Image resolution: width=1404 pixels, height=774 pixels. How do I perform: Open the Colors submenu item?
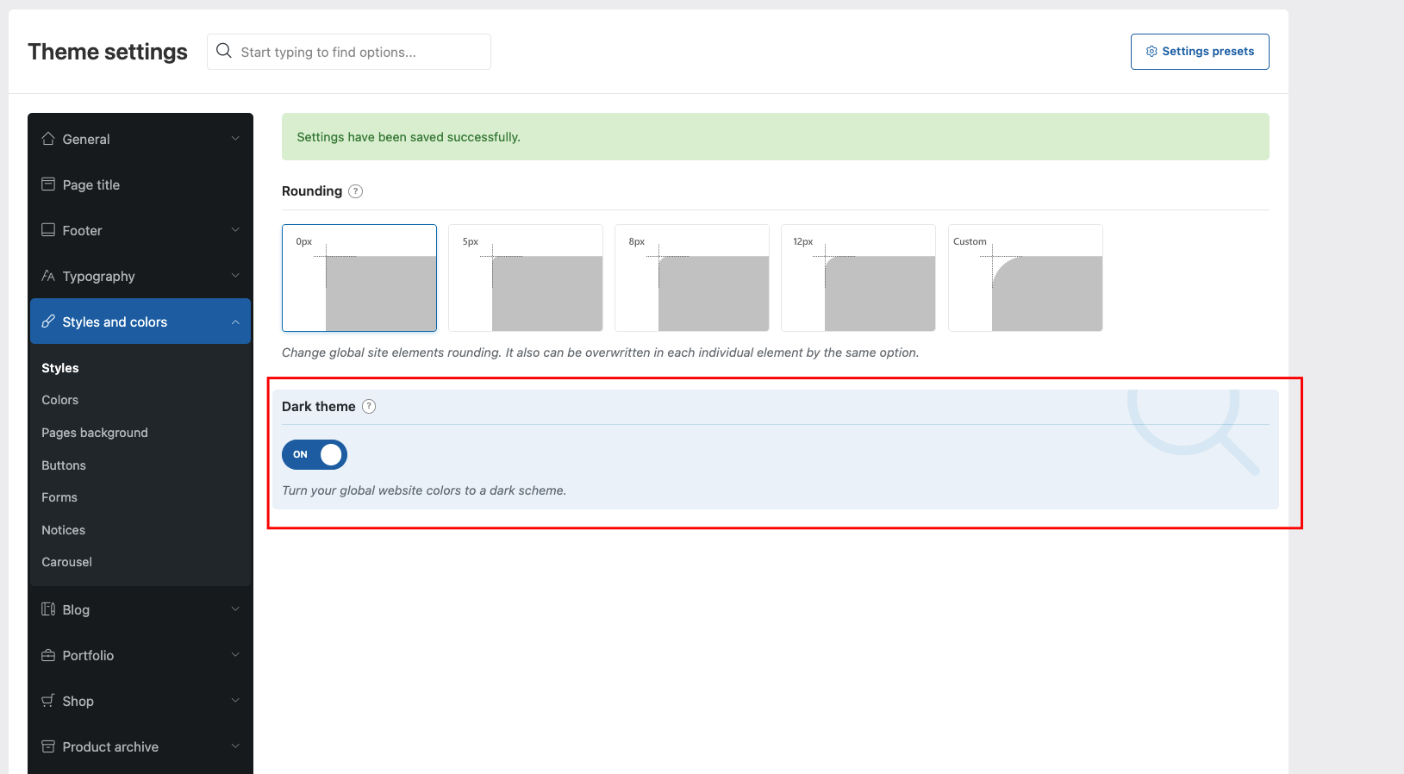point(60,400)
